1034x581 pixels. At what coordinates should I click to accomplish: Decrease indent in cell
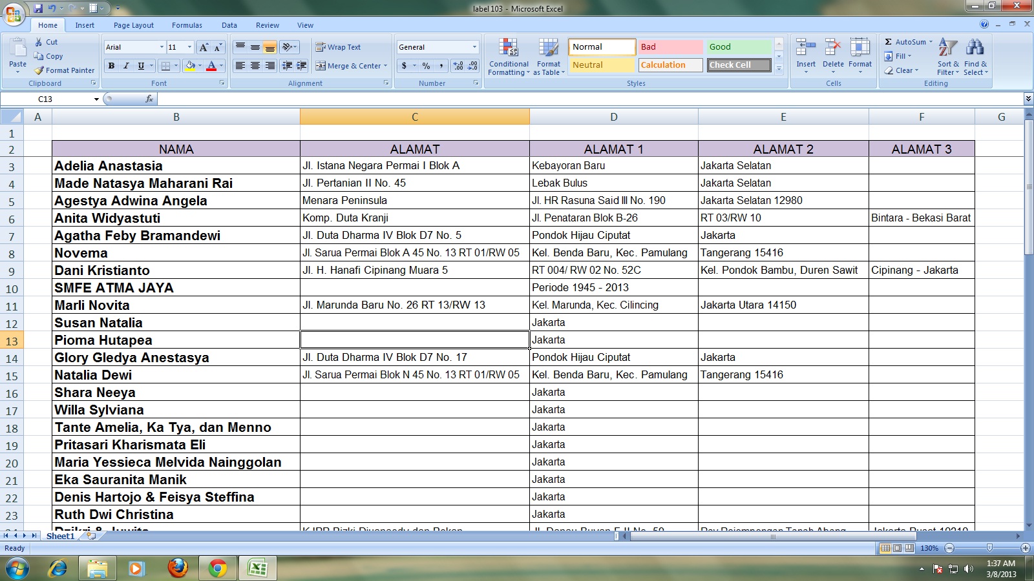(x=287, y=66)
